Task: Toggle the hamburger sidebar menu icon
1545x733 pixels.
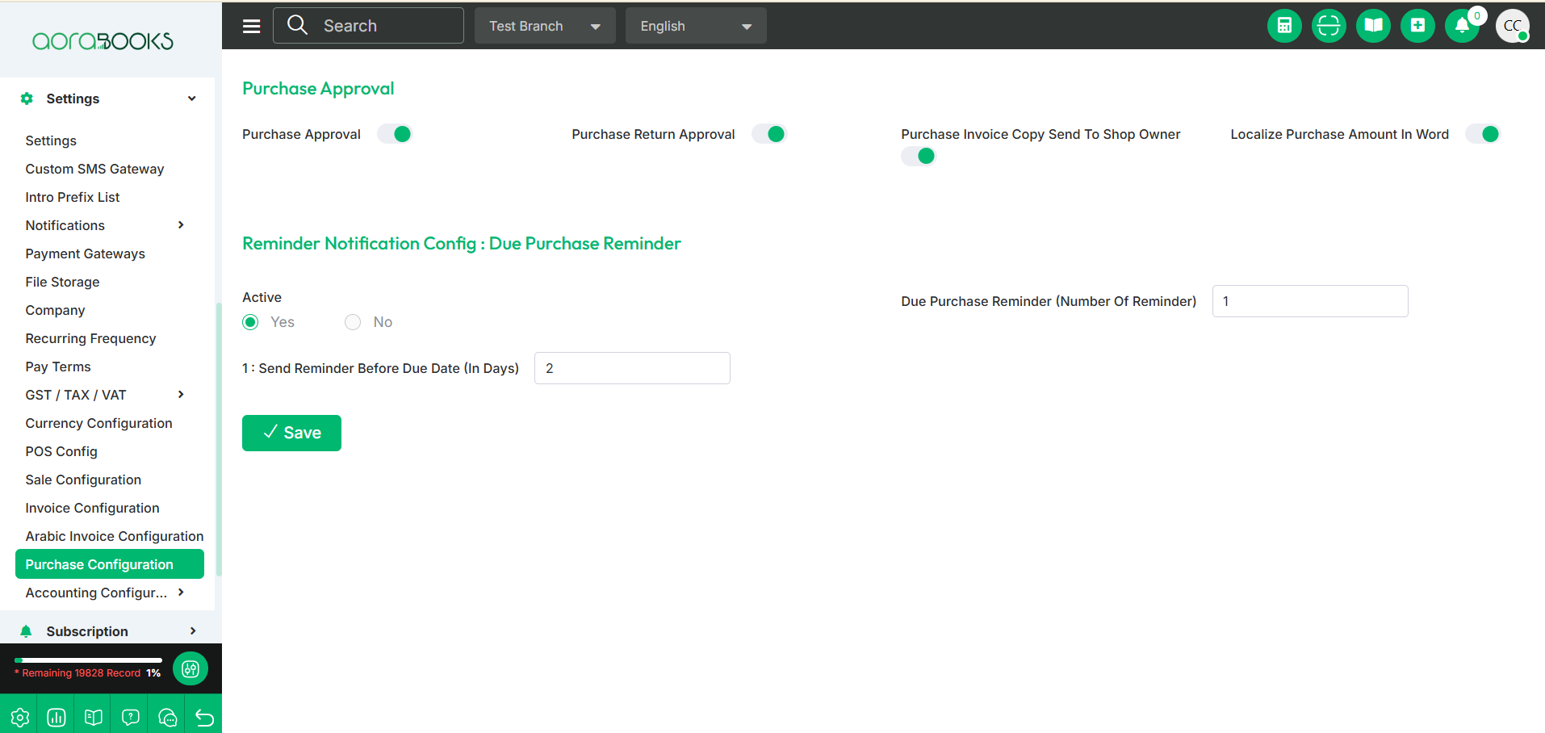Action: click(252, 26)
